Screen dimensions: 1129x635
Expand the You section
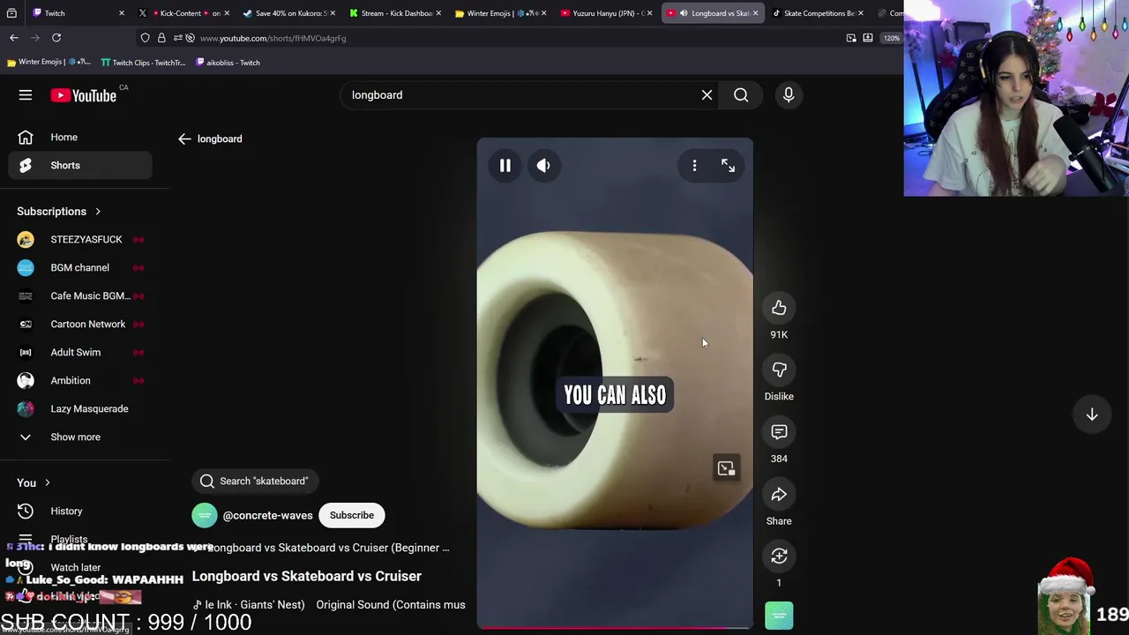click(x=34, y=483)
